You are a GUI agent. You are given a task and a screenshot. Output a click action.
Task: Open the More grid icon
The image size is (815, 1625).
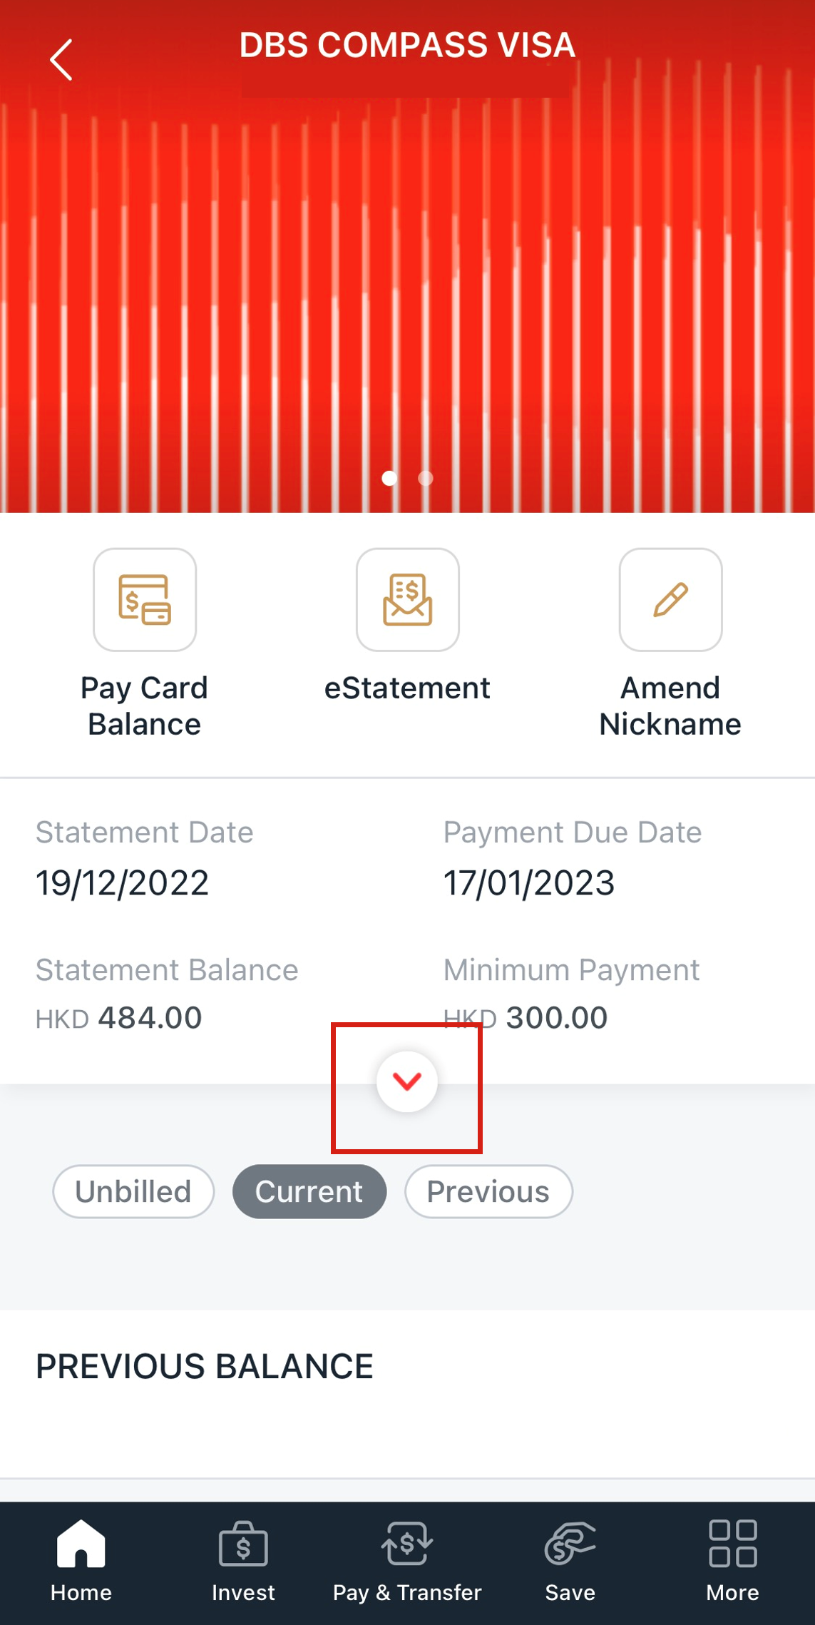[x=732, y=1544]
